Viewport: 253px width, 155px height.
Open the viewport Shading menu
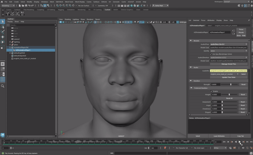pyautogui.click(x=68, y=19)
